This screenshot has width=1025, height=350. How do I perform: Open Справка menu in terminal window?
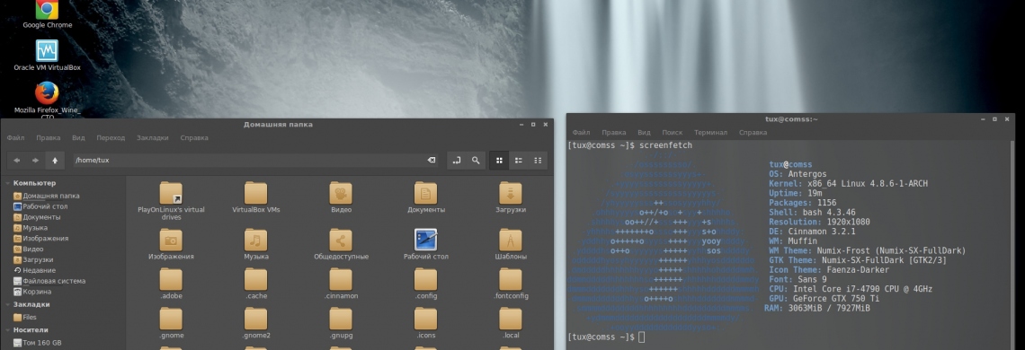(x=753, y=133)
